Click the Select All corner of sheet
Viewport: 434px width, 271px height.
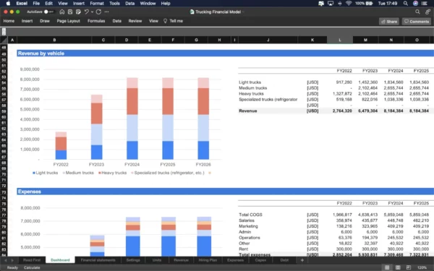coord(4,40)
